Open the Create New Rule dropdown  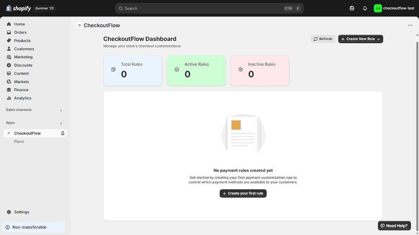point(360,39)
